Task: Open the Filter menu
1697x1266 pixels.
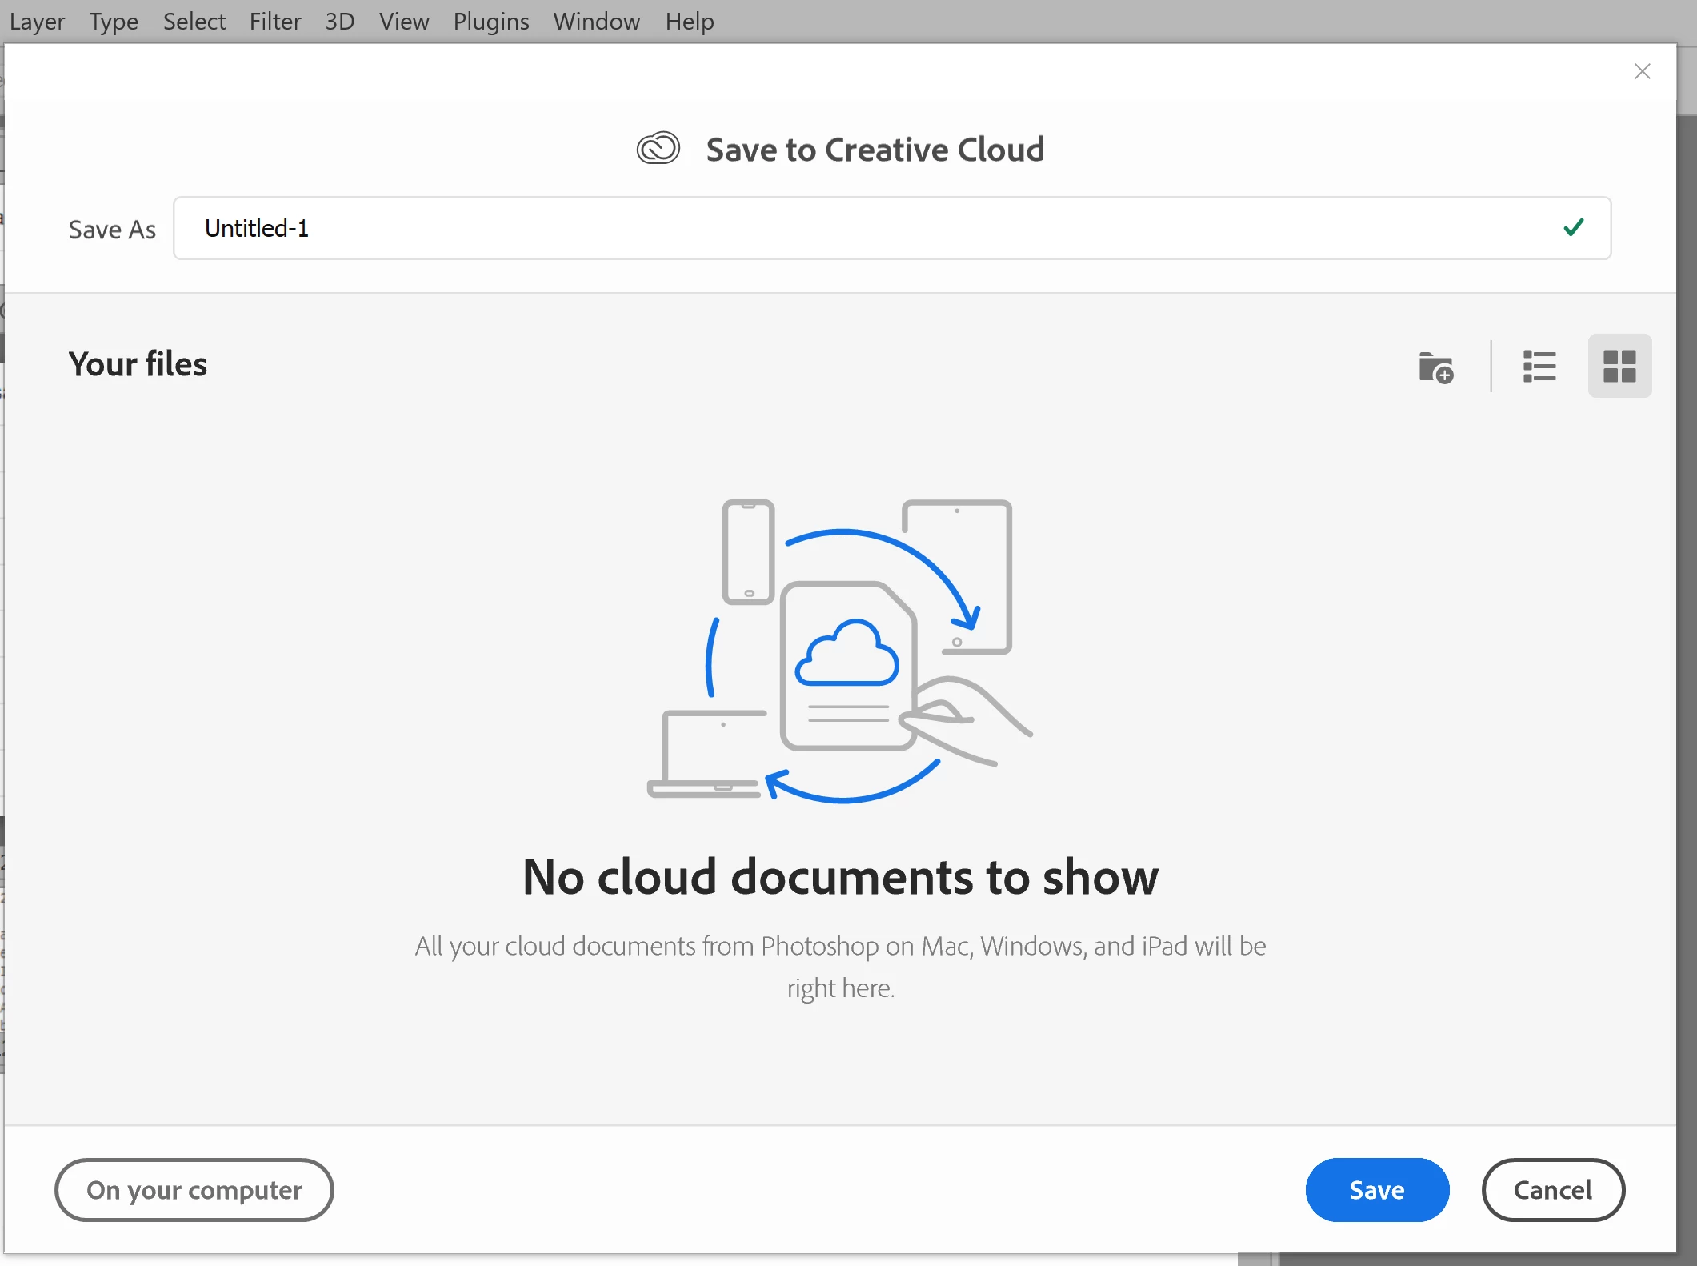Action: coord(275,22)
